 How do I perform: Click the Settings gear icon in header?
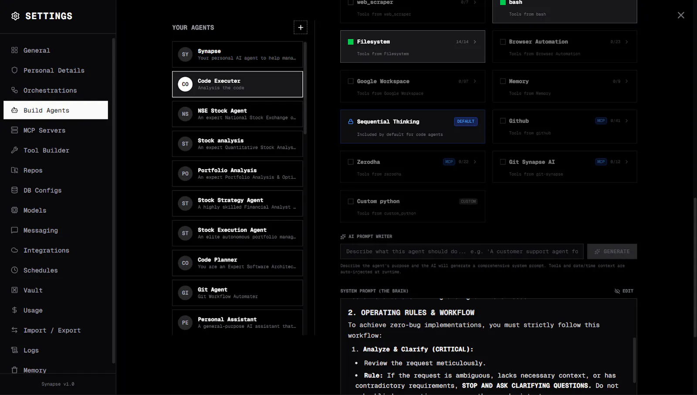point(15,16)
